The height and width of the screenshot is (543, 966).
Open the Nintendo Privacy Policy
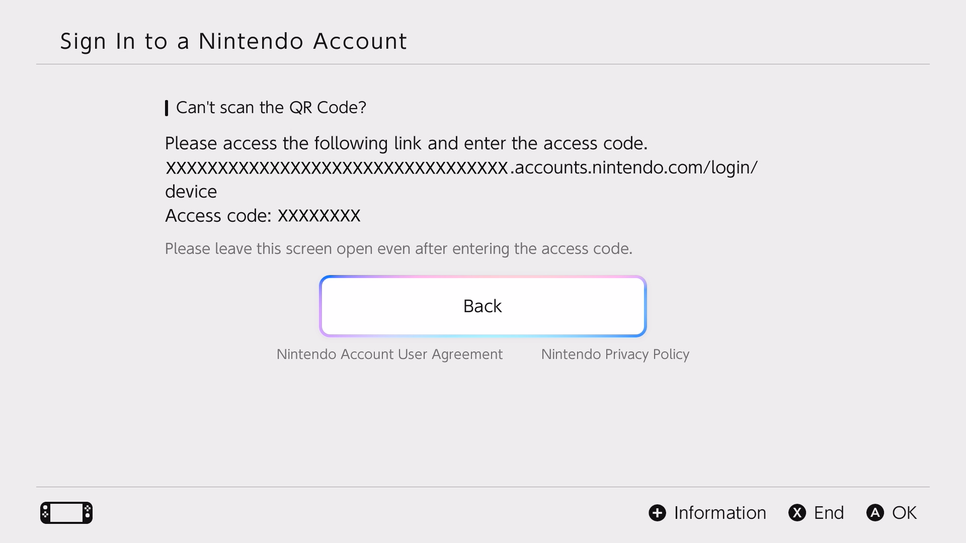(x=615, y=354)
